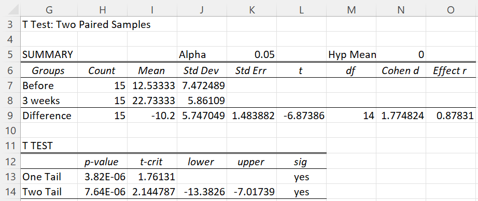Click the Std Err header cell
478x201 pixels.
[251, 70]
